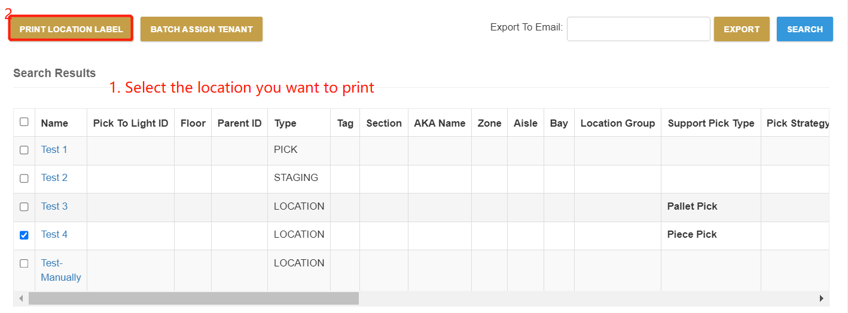Screen dimensions: 848x313
Task: Check the Test-Manually row checkbox
Action: (x=24, y=263)
